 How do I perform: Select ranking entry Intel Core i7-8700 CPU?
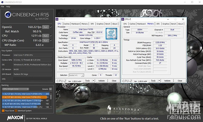[26, 97]
